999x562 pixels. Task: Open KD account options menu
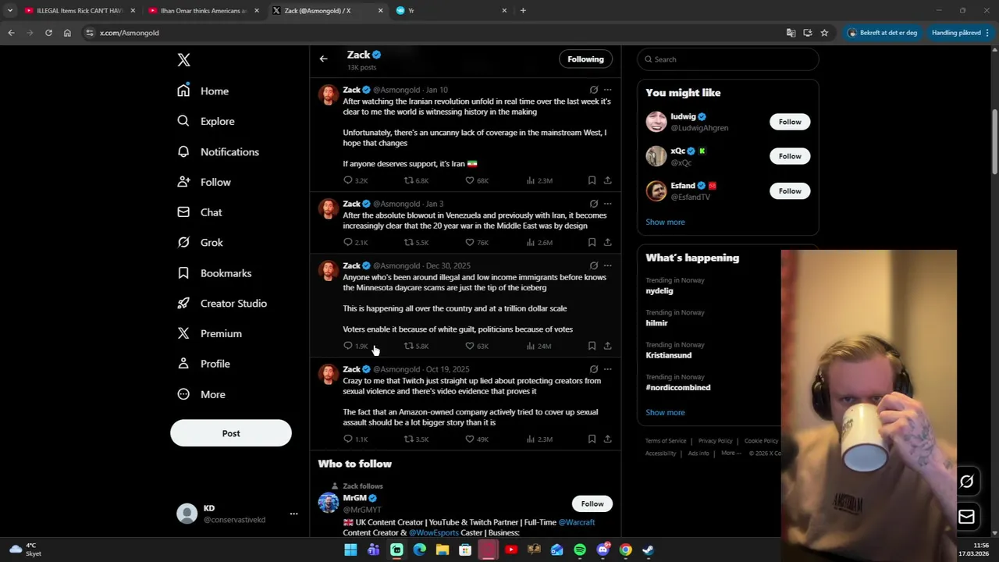tap(293, 514)
